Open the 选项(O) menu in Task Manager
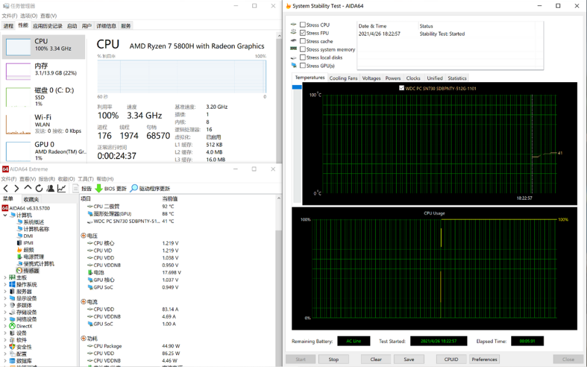This screenshot has height=367, width=587. pyautogui.click(x=29, y=16)
